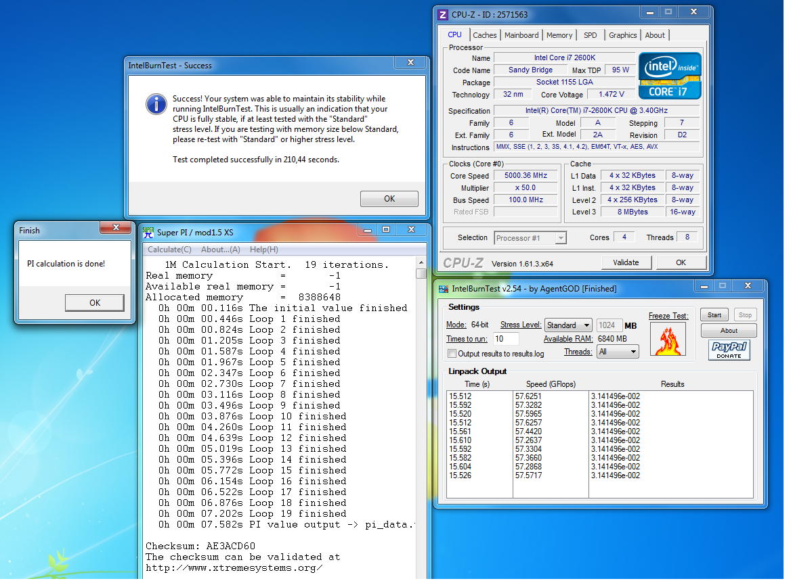
Task: Click the CPU-Z title bar icon
Action: tap(442, 15)
